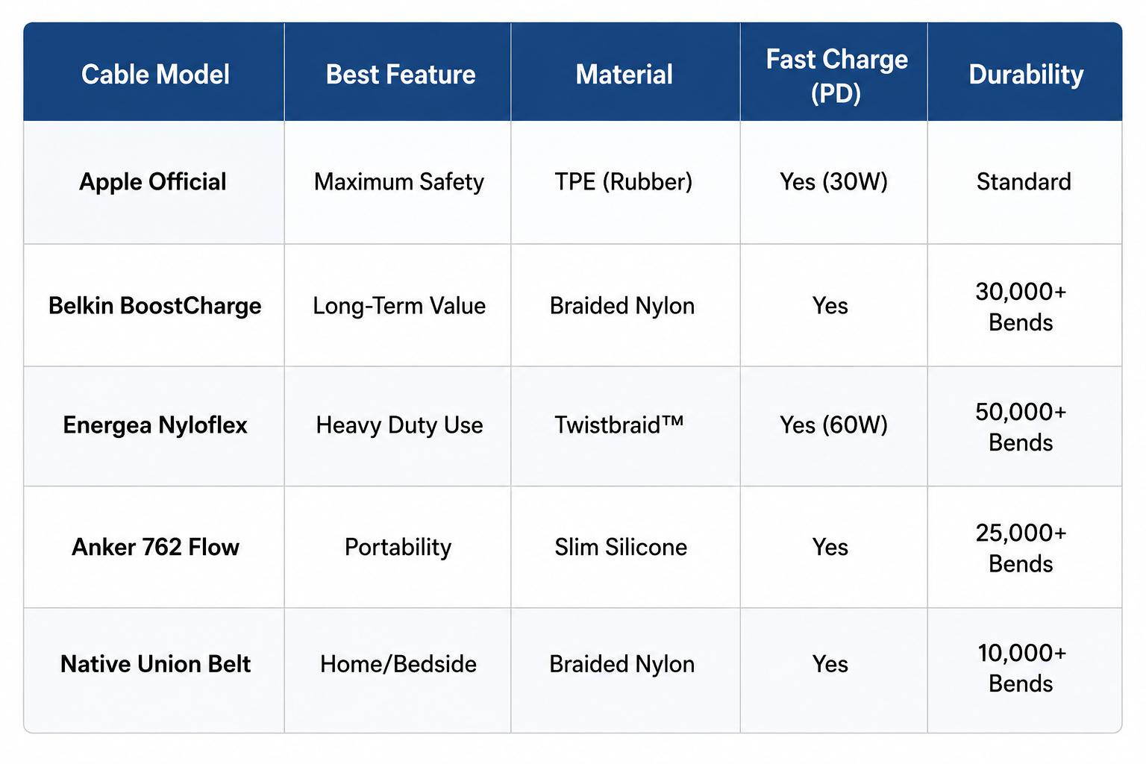Screen dimensions: 1146x764
Task: Click the Best Feature column header
Action: 398,74
